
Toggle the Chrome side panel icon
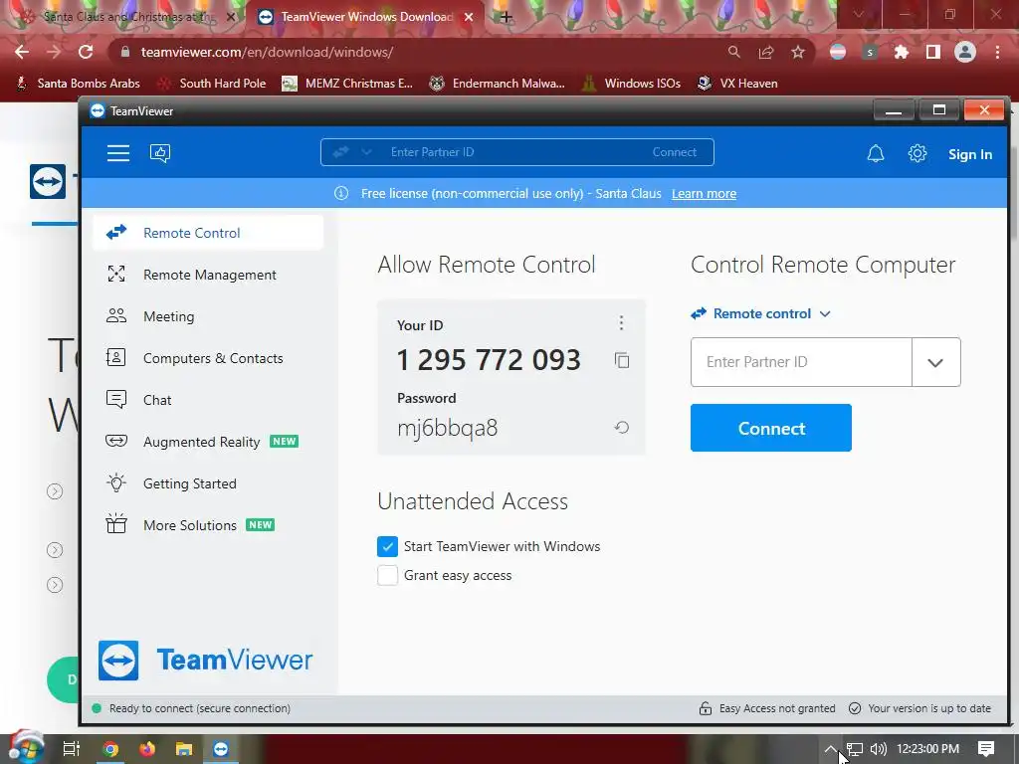[x=933, y=52]
